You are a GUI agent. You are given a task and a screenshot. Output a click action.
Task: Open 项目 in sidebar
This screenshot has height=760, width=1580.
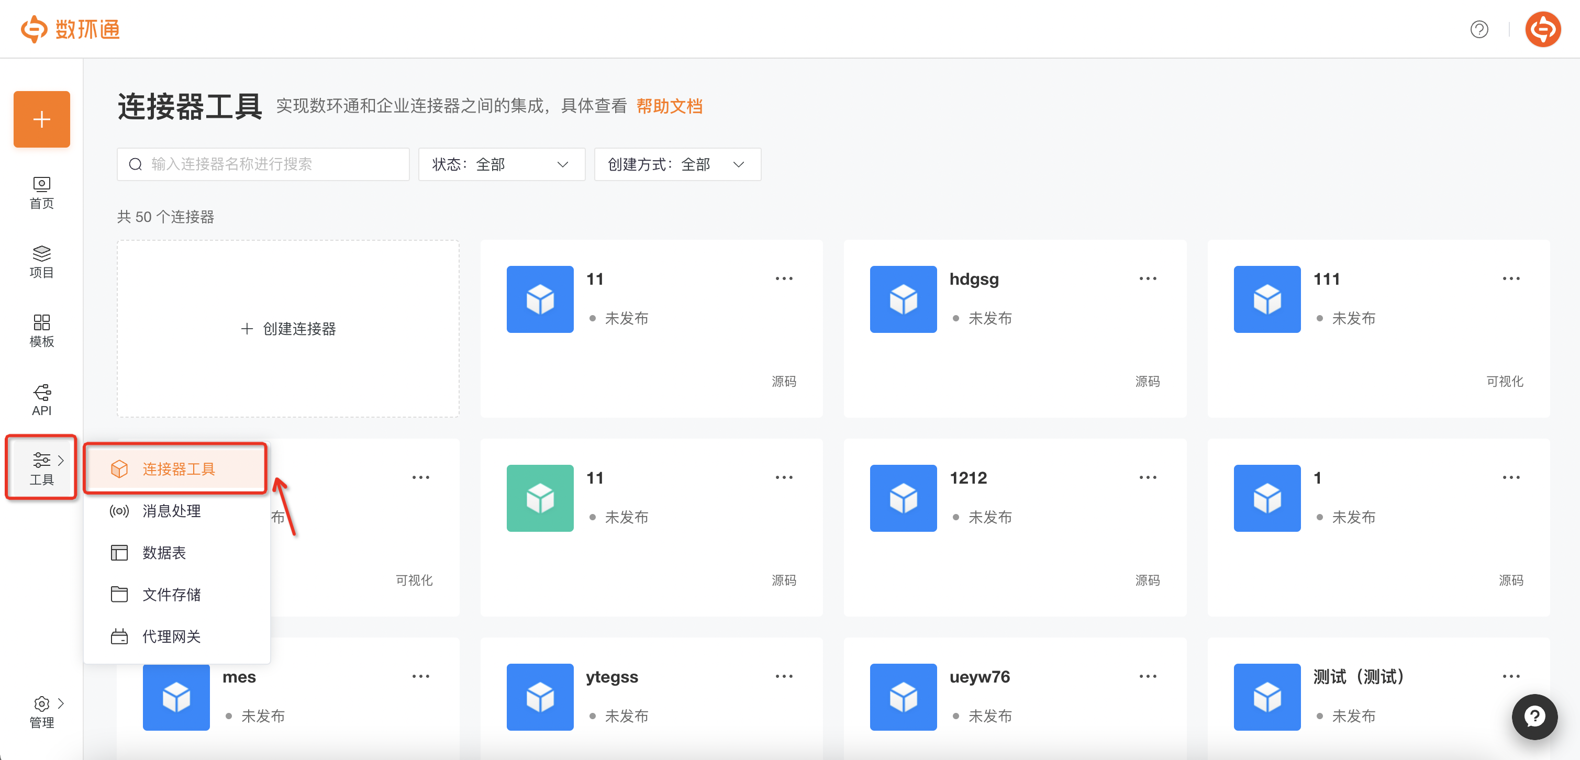click(x=42, y=262)
